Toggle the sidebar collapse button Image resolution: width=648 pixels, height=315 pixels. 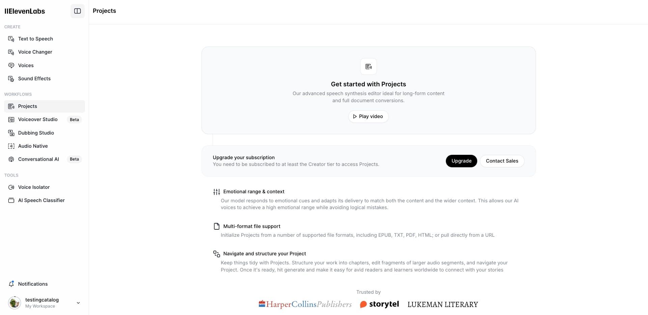pos(78,11)
